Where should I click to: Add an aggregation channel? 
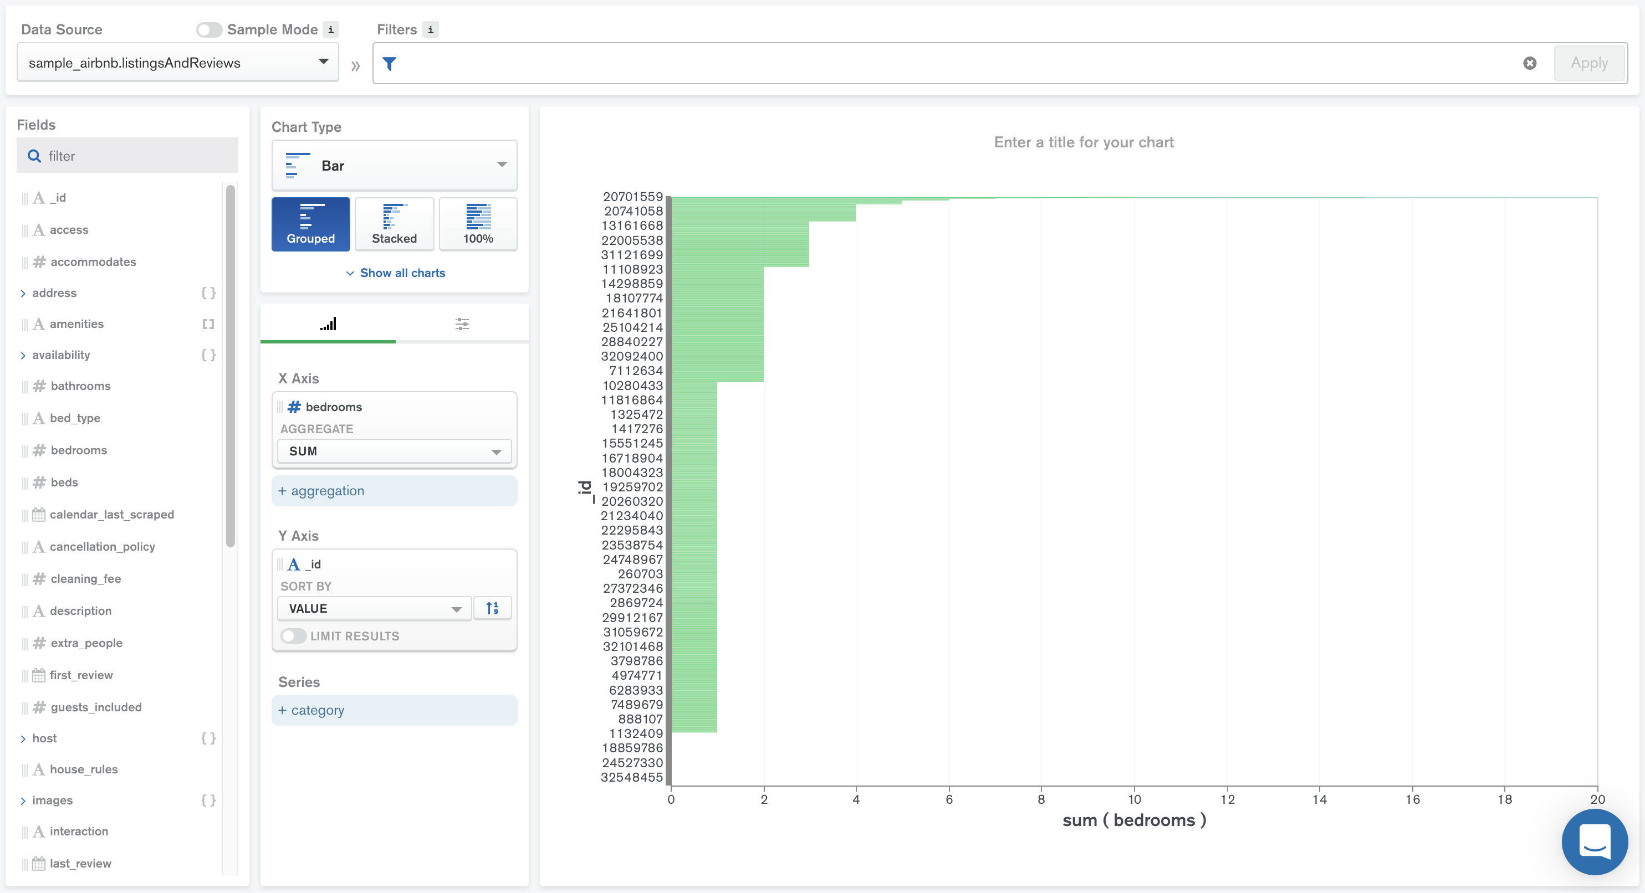pos(395,491)
